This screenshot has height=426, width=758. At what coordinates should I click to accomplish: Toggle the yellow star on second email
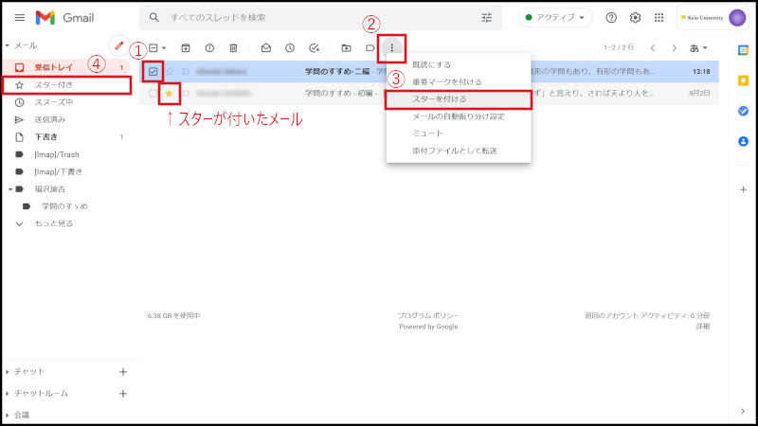point(170,94)
